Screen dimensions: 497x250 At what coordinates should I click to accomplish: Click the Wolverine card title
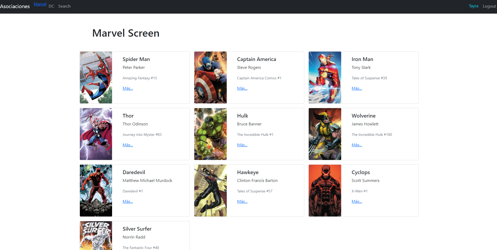coord(364,116)
